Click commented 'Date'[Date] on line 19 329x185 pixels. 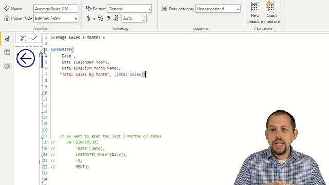[x=90, y=149]
